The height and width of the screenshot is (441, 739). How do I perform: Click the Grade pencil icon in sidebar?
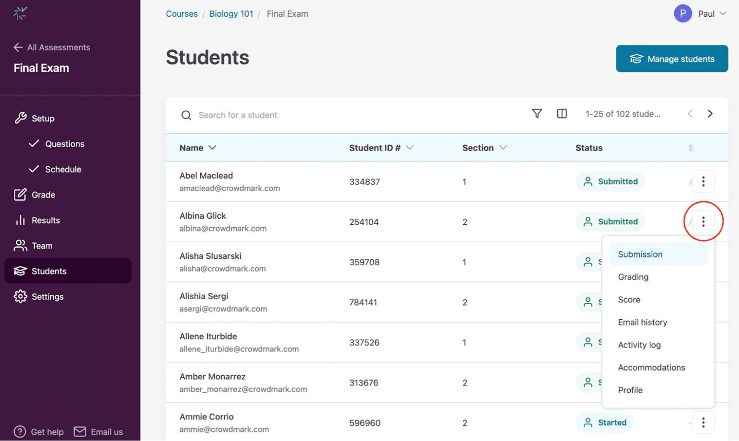pos(21,195)
